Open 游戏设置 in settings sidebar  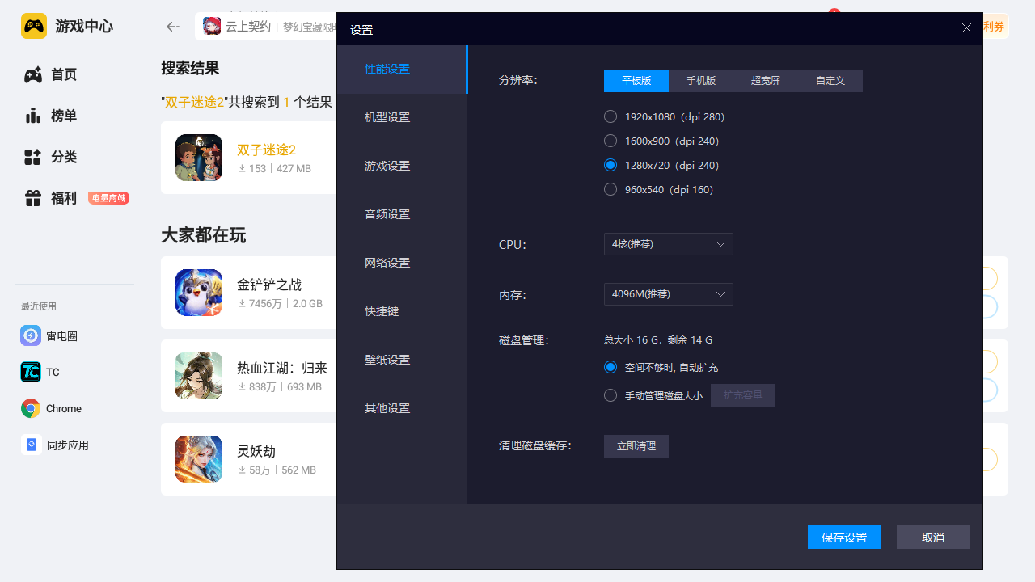(x=387, y=166)
